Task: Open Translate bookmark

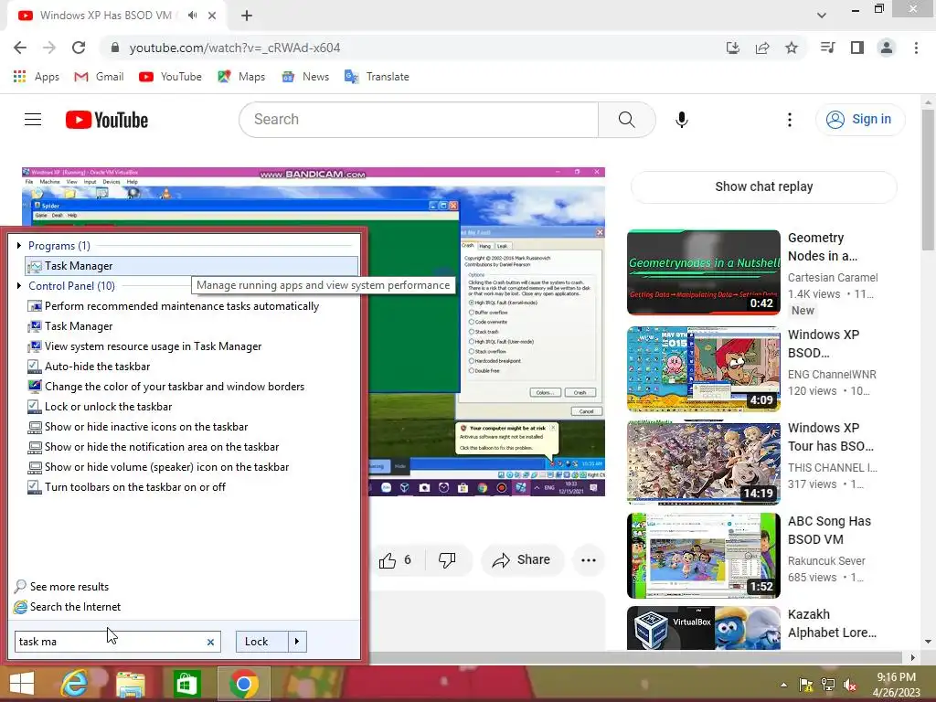Action: click(x=377, y=77)
